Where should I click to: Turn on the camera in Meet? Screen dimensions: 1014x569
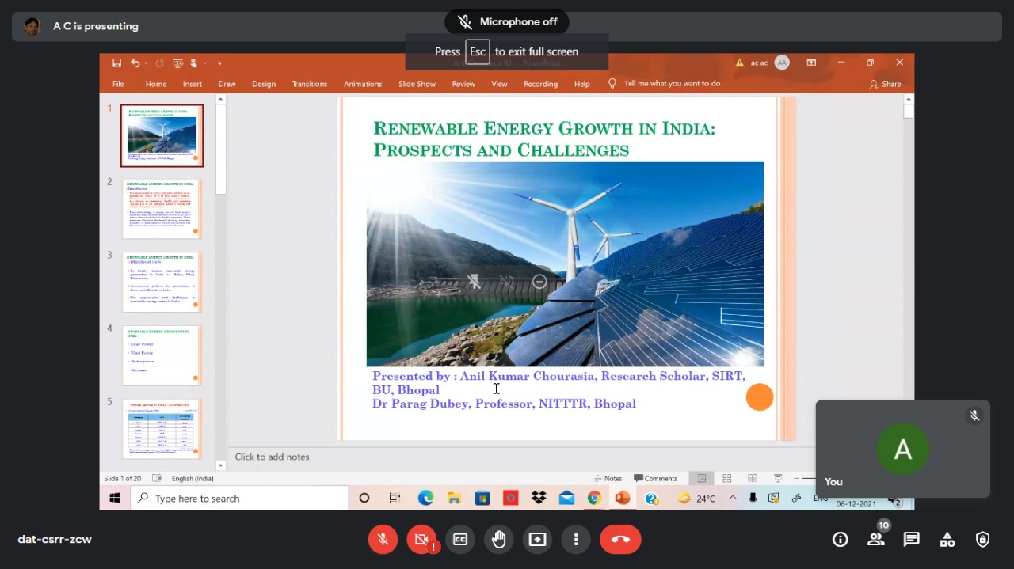[x=421, y=540]
